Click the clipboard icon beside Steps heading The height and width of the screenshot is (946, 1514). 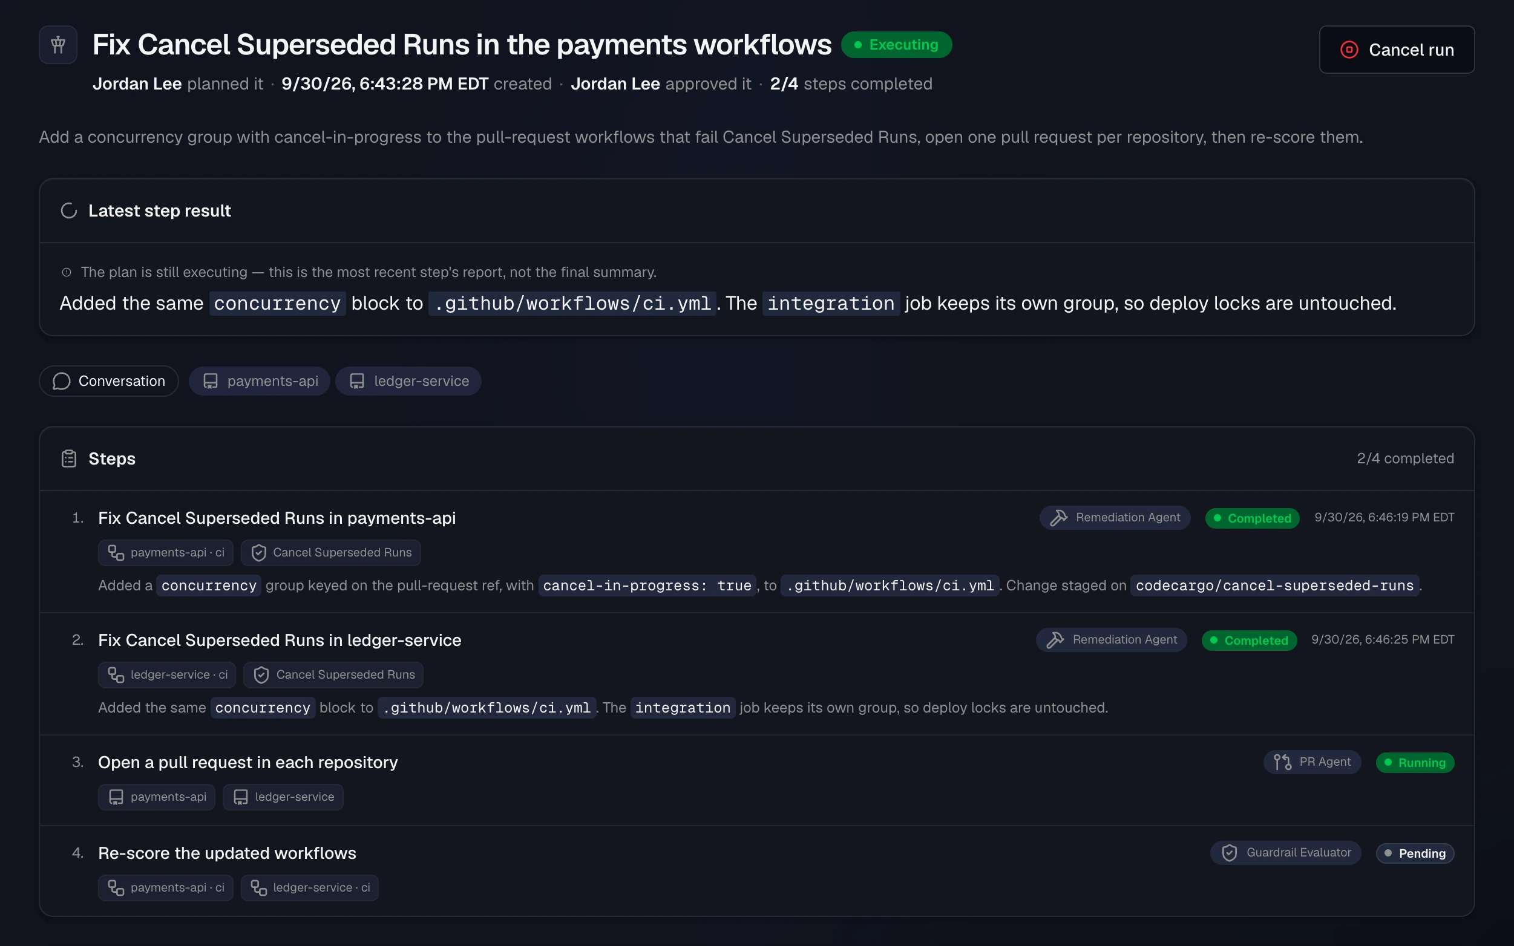69,458
